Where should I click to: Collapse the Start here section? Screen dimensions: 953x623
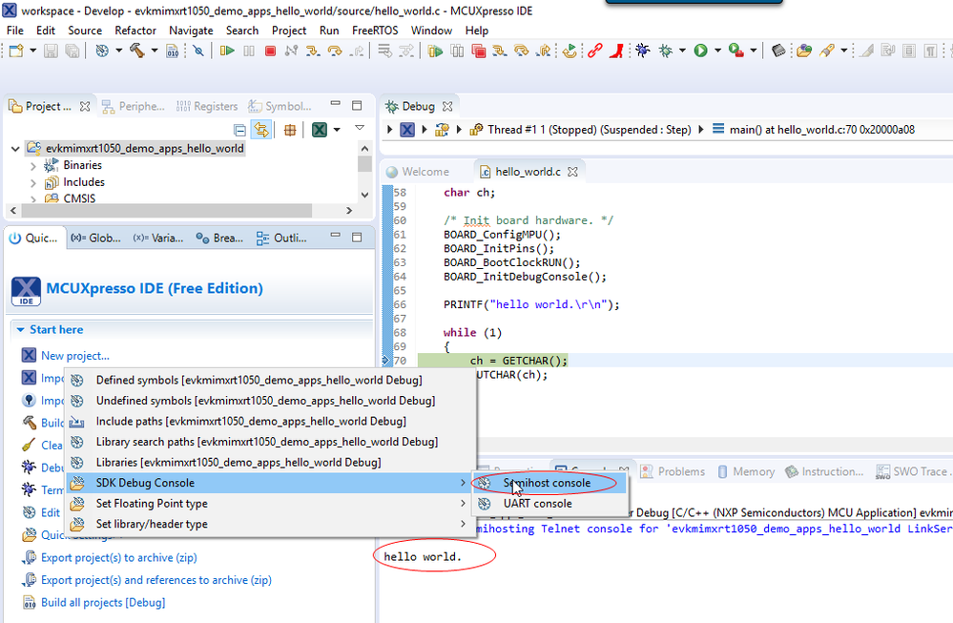(x=21, y=329)
